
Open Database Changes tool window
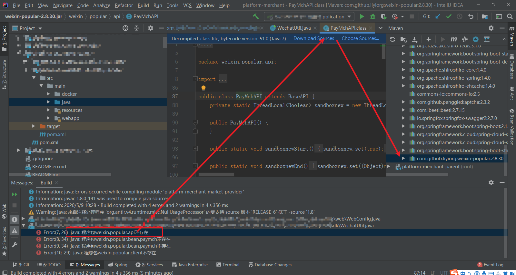pyautogui.click(x=270, y=265)
